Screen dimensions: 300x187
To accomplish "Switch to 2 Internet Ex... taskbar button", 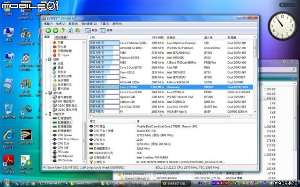I will coord(53,183).
